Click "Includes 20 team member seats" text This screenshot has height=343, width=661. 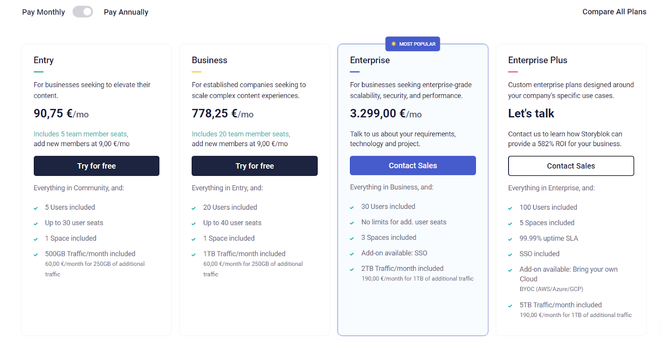pos(241,134)
